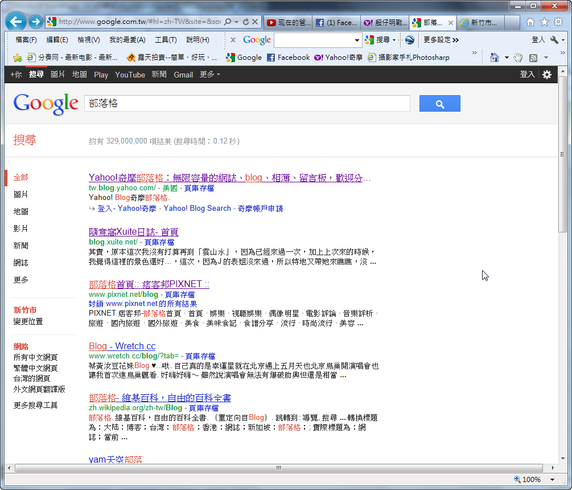Open the IE tools gear icon

(558, 22)
